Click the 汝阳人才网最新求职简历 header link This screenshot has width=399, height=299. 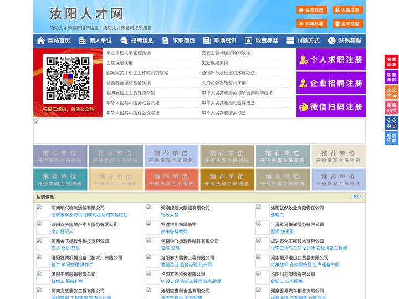pyautogui.click(x=127, y=28)
